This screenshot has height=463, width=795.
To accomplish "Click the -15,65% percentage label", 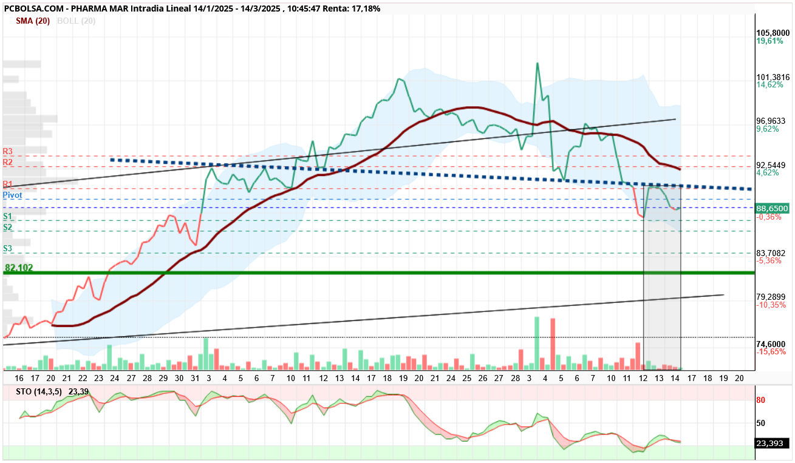I will pos(770,351).
